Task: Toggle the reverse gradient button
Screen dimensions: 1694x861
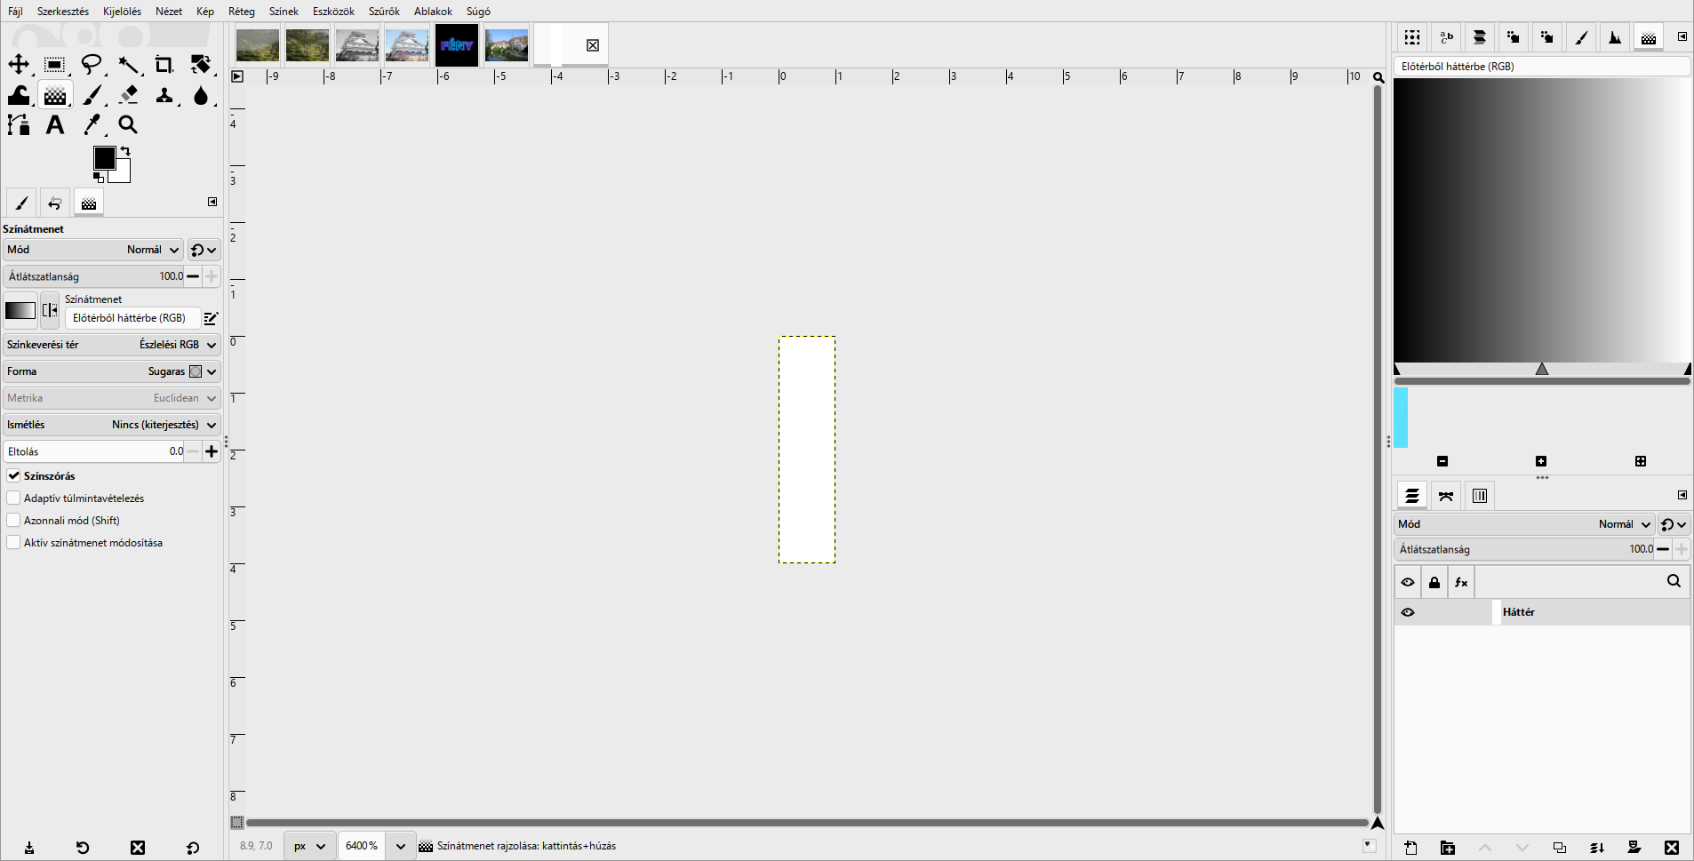Action: tap(50, 310)
